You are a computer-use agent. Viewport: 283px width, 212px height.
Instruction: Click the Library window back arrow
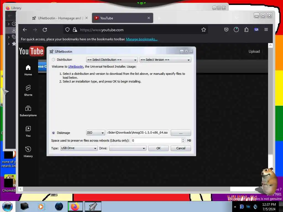(x=10, y=16)
